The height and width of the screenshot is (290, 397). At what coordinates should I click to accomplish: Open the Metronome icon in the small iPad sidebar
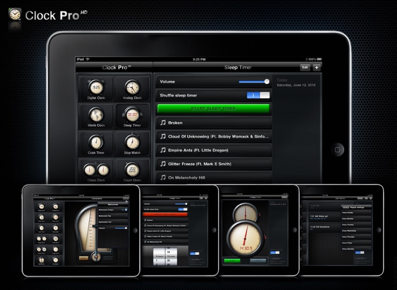(x=41, y=260)
